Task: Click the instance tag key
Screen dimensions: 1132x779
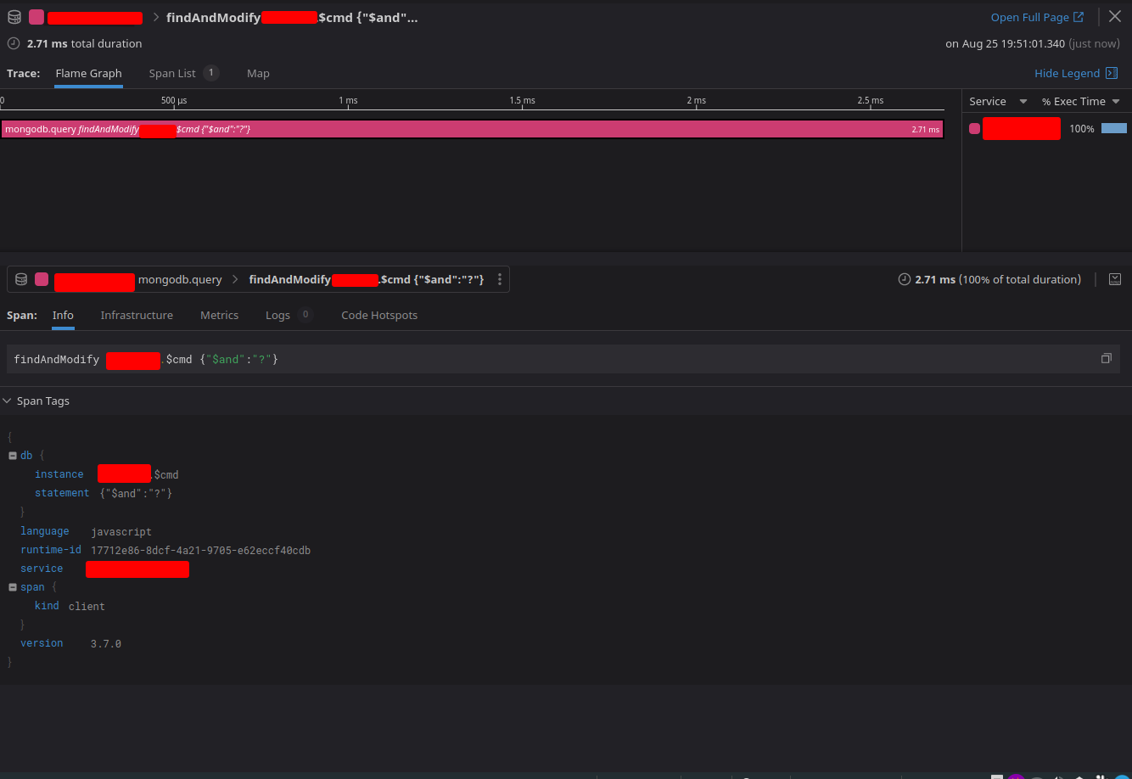Action: [59, 474]
